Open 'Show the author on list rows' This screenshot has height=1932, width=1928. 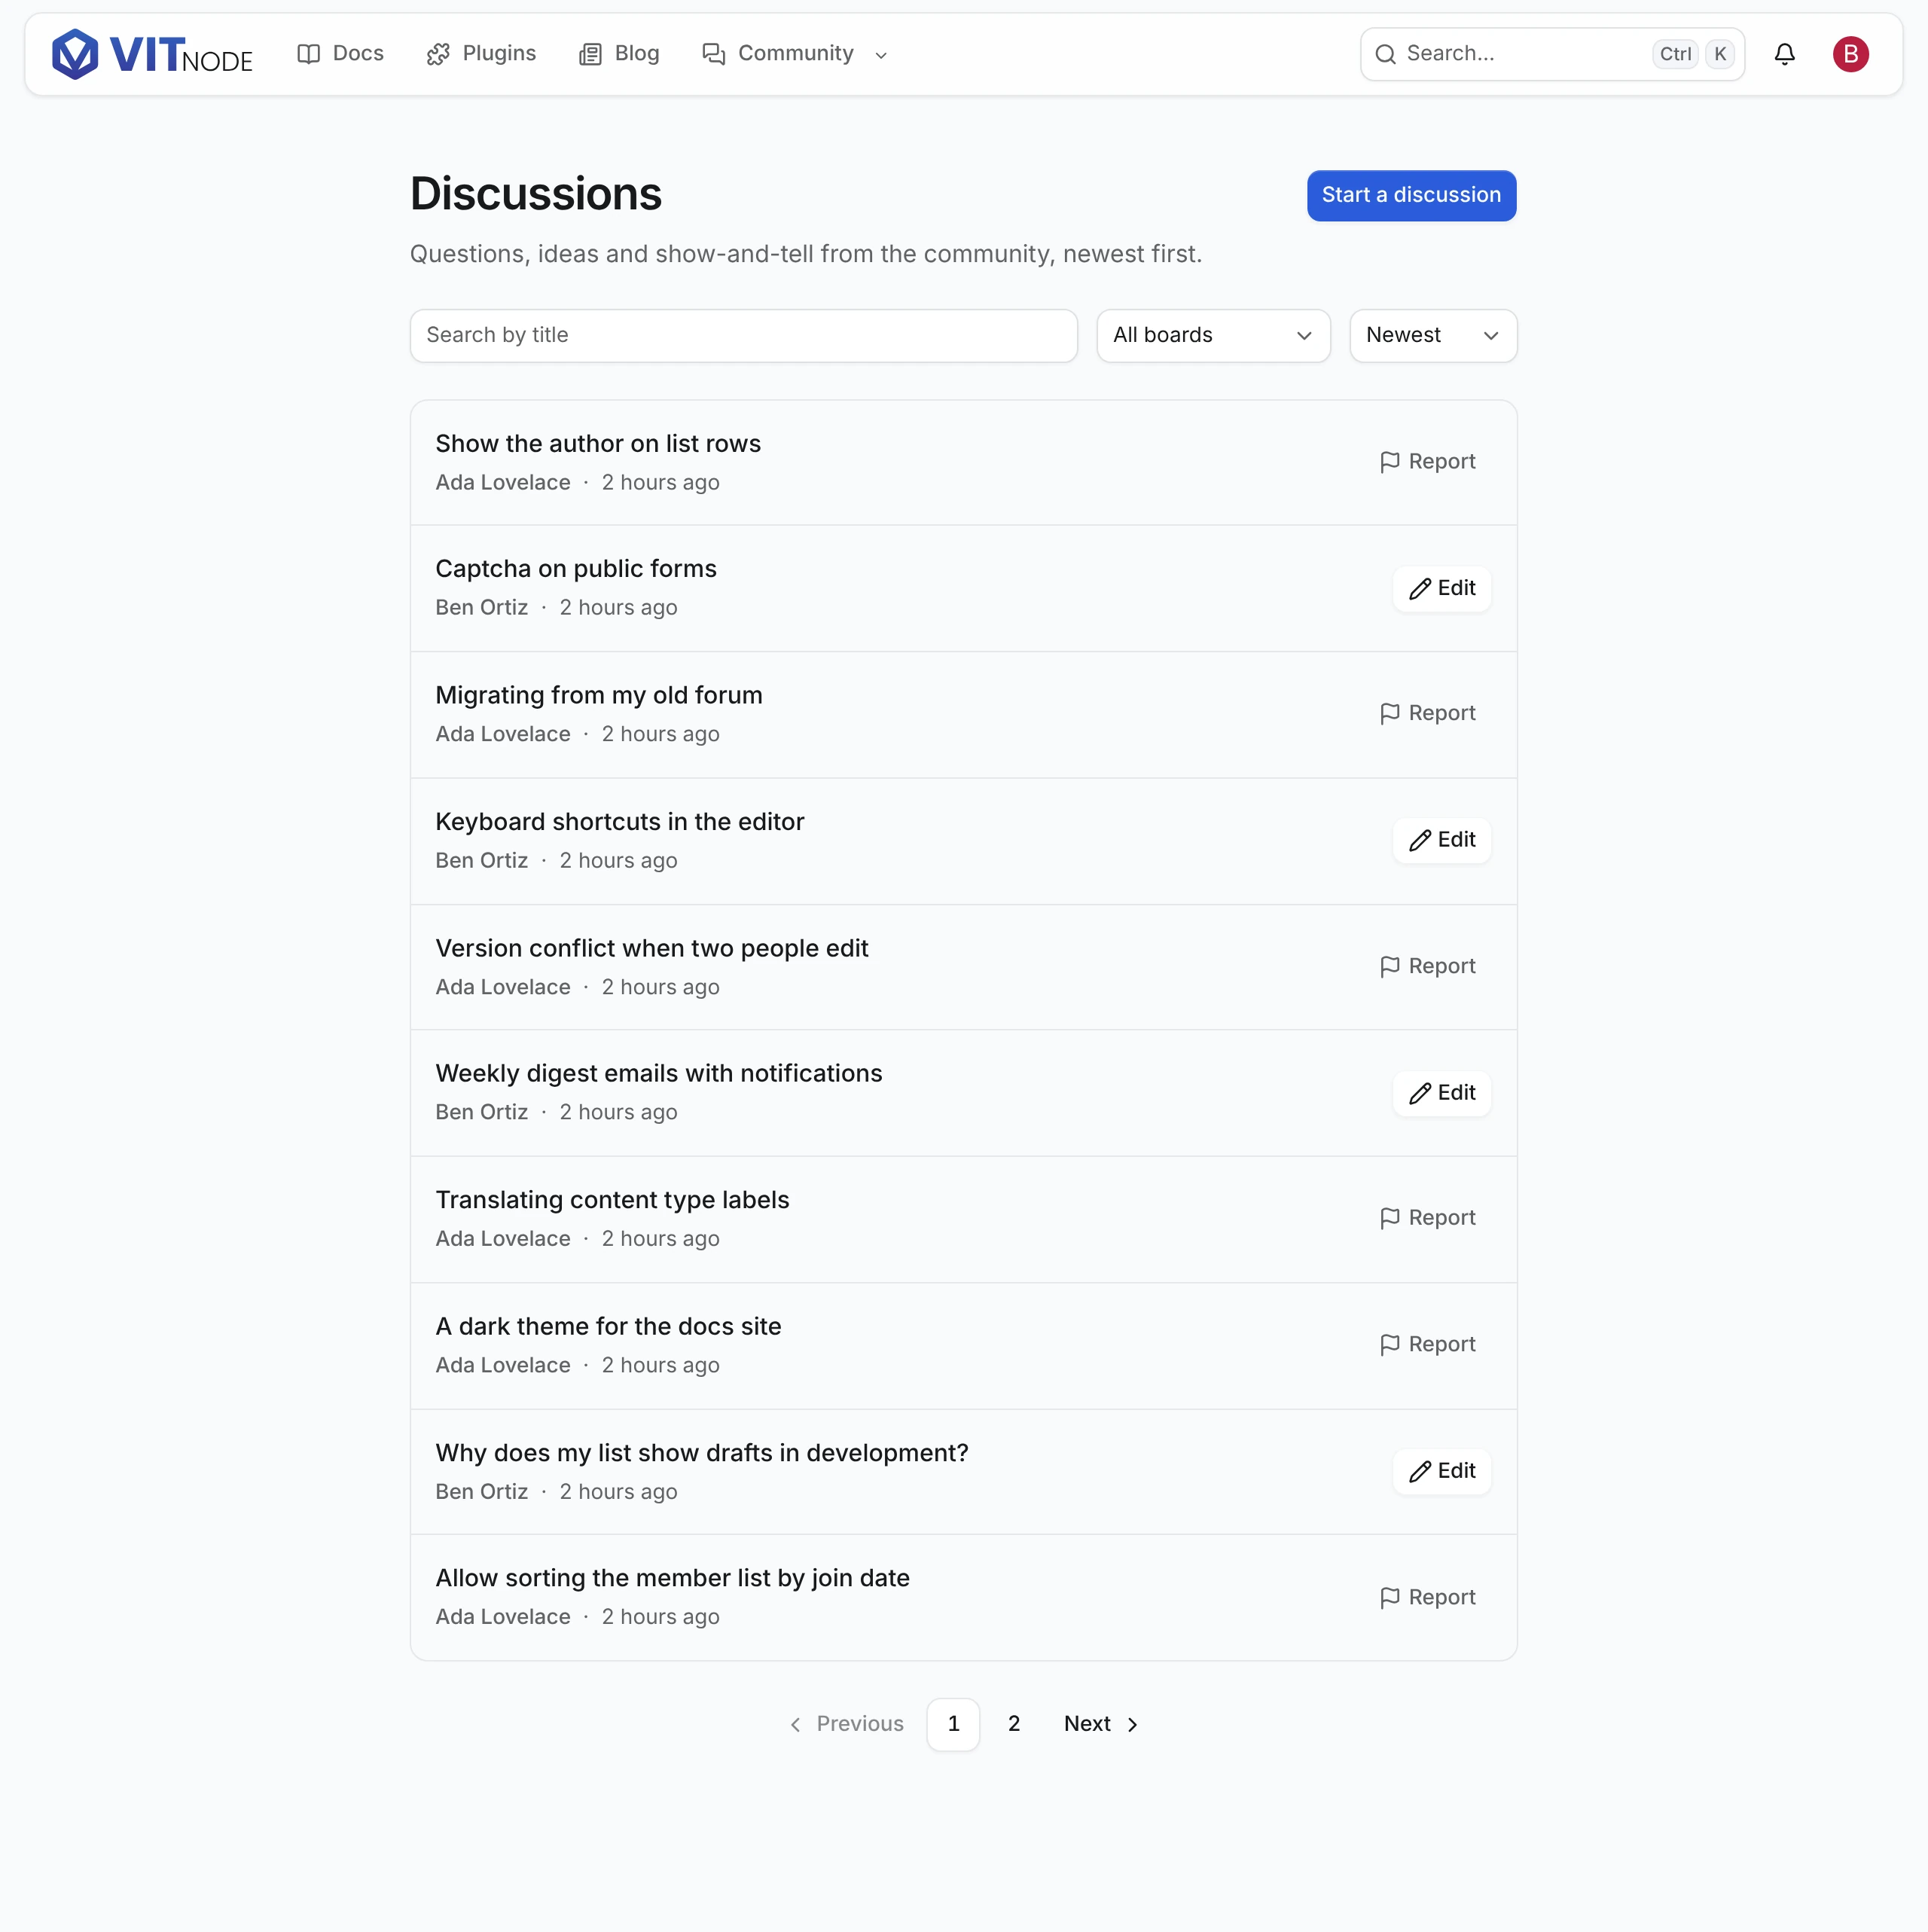tap(598, 443)
